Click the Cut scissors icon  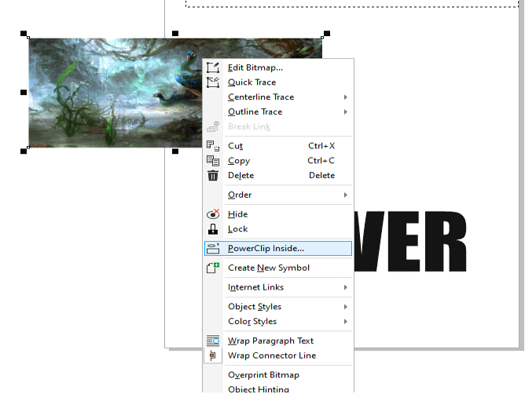click(x=213, y=146)
